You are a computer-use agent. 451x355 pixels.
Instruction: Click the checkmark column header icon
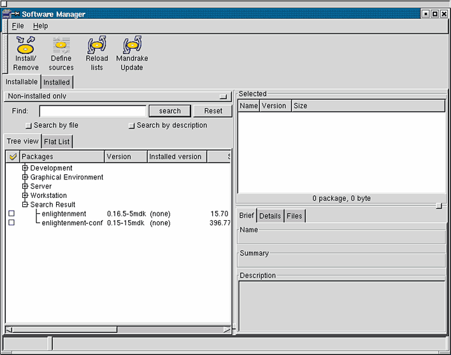click(x=13, y=157)
